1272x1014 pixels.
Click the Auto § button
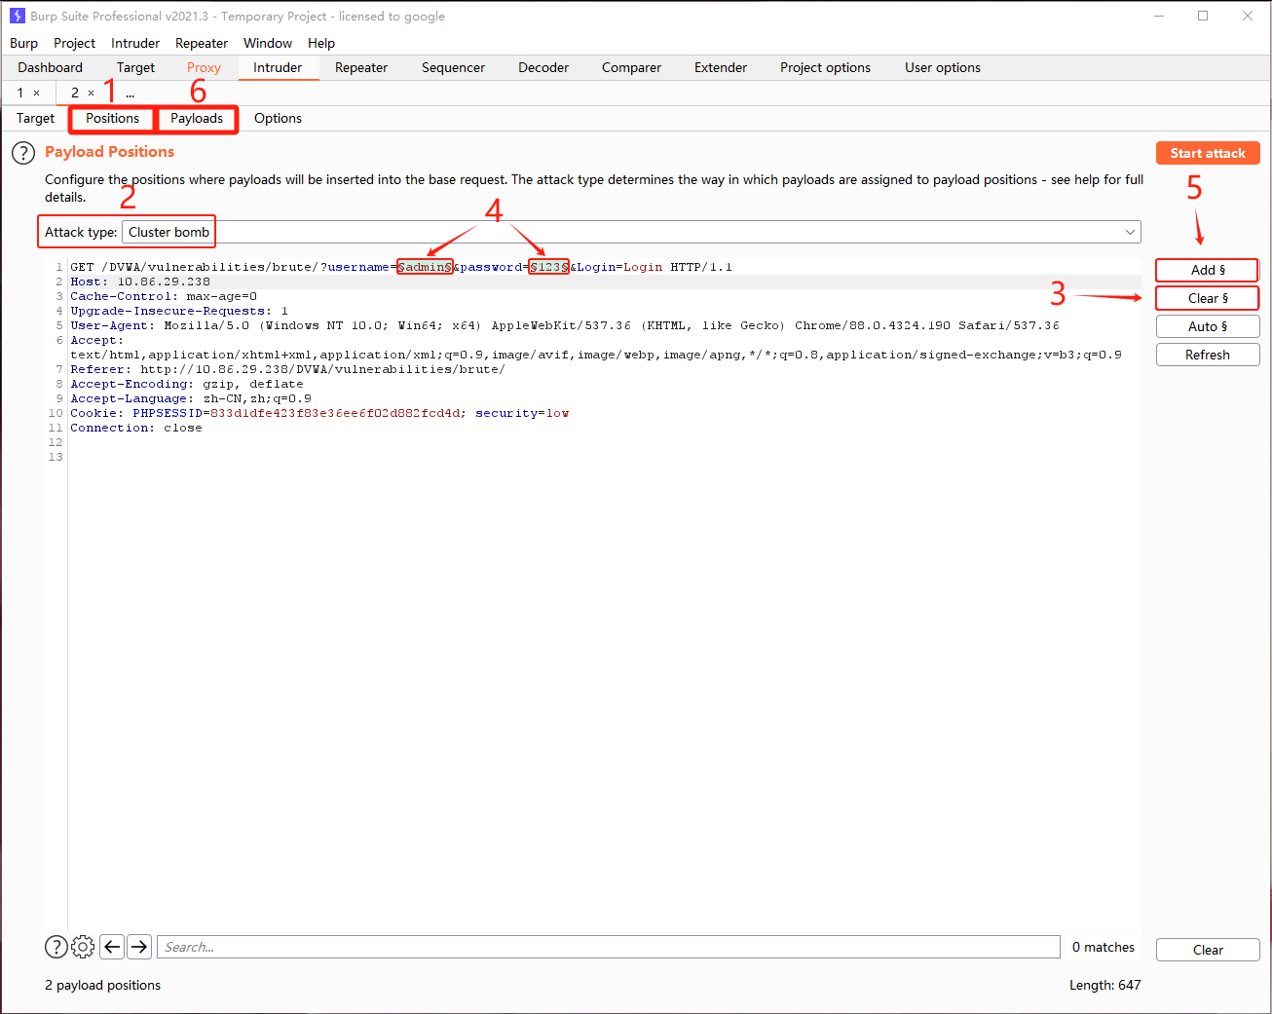pos(1207,326)
